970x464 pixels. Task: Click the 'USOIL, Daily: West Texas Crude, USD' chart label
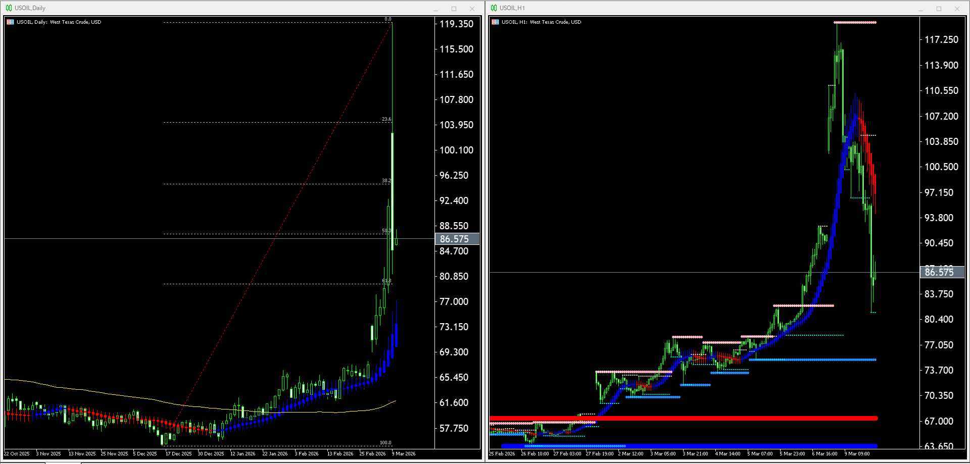(x=59, y=22)
